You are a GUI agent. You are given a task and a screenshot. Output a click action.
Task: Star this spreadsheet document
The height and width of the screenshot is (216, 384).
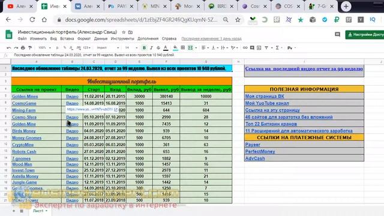124,32
